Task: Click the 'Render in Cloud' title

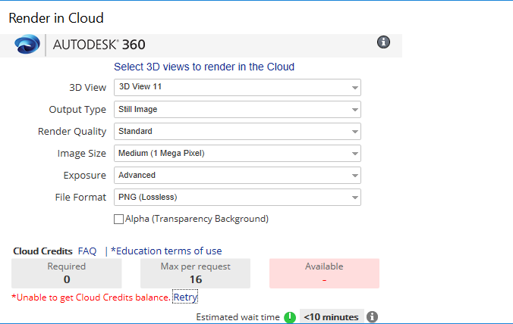Action: click(x=56, y=18)
